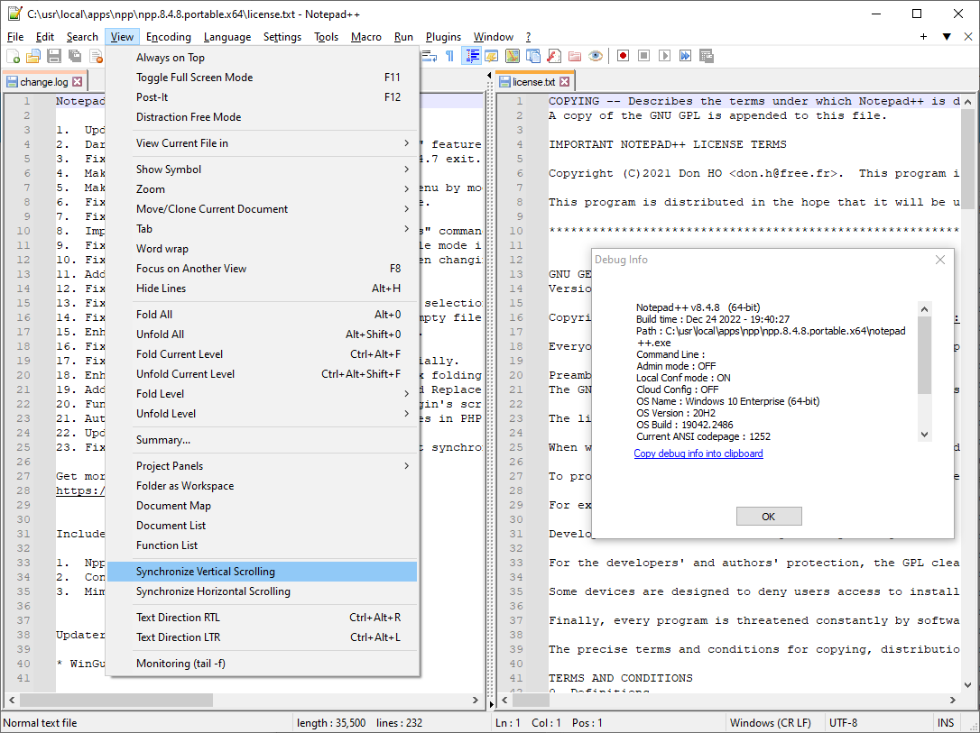Open the Define your language toolbar icon
This screenshot has height=733, width=980.
491,56
